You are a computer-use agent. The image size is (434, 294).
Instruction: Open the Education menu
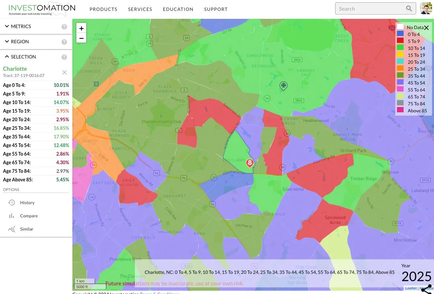pos(178,9)
